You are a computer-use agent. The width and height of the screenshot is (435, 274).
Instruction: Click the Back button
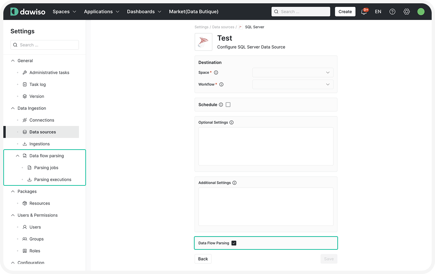(x=203, y=259)
